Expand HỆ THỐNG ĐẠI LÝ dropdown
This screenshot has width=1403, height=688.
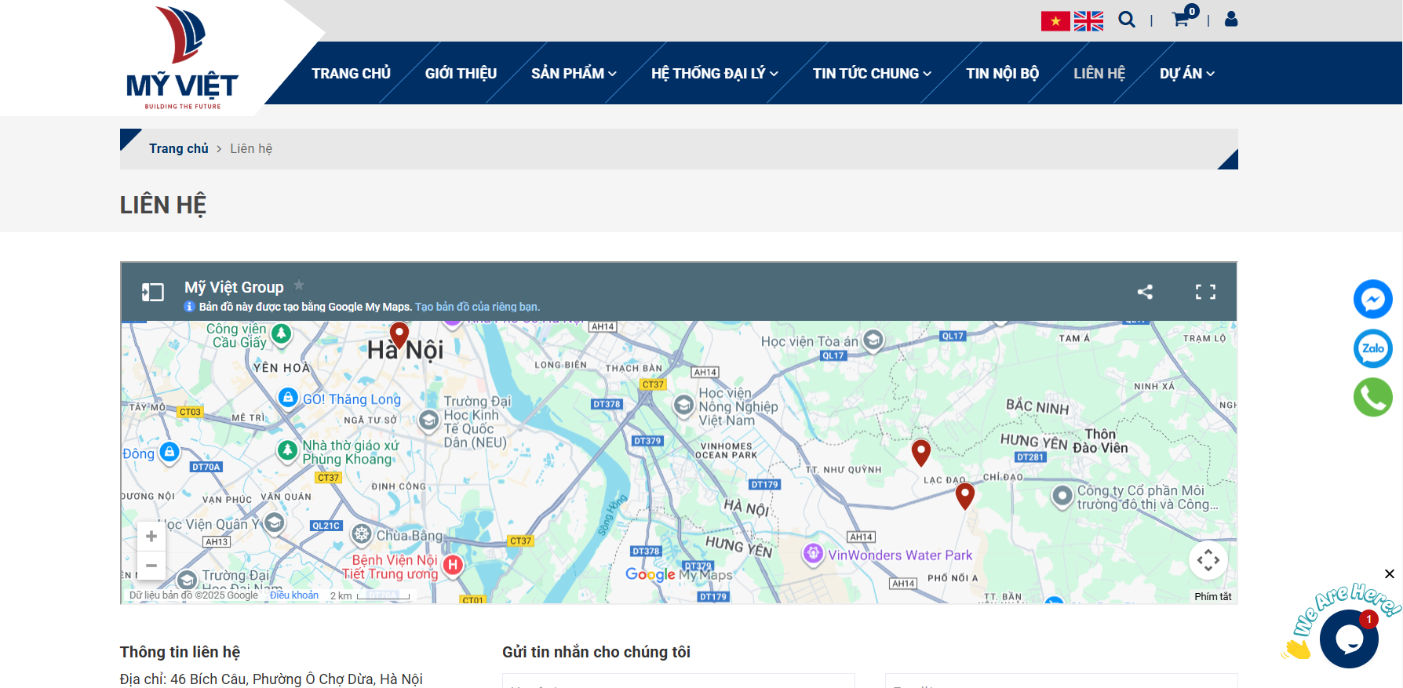[x=714, y=74]
